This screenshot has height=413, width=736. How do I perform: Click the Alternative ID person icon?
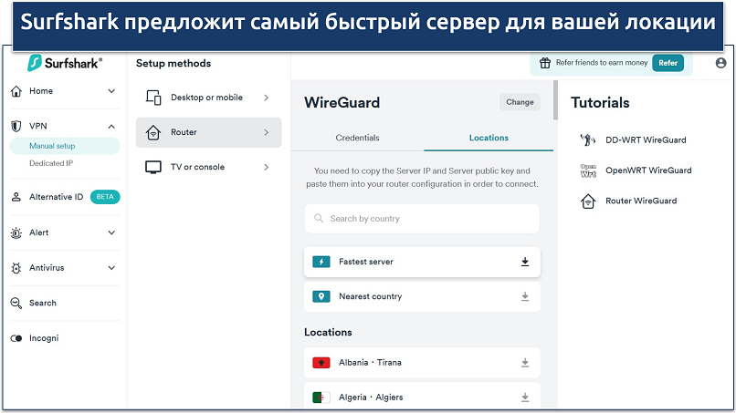(x=16, y=197)
